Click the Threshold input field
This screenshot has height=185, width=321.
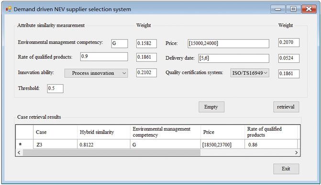55,89
